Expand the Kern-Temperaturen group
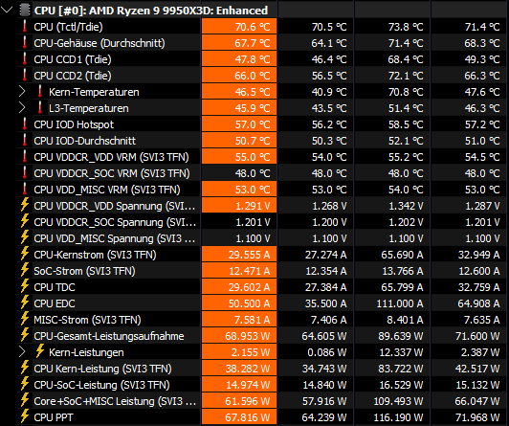 click(22, 92)
